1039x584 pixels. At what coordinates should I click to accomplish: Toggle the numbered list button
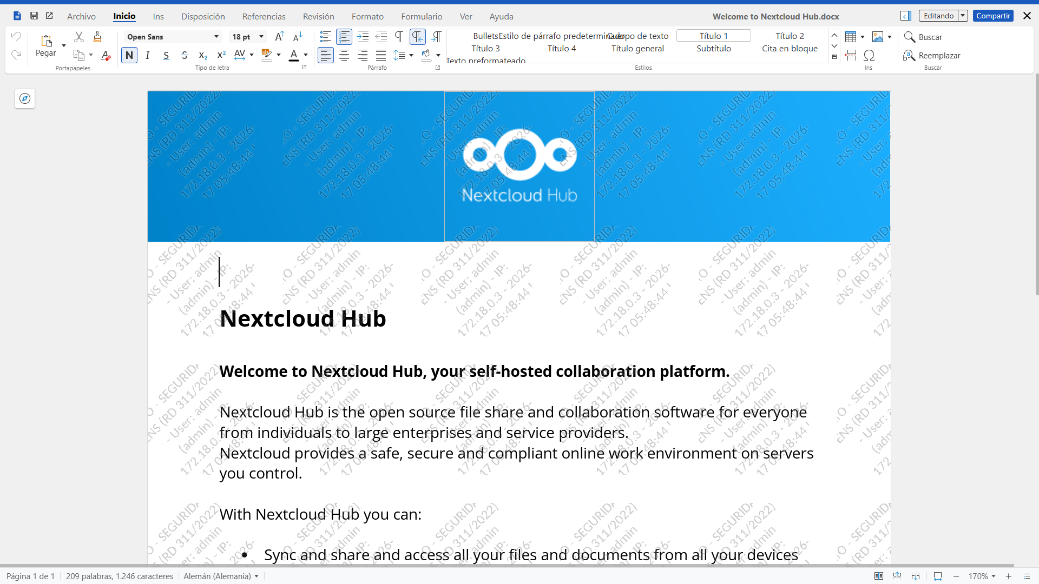(344, 37)
